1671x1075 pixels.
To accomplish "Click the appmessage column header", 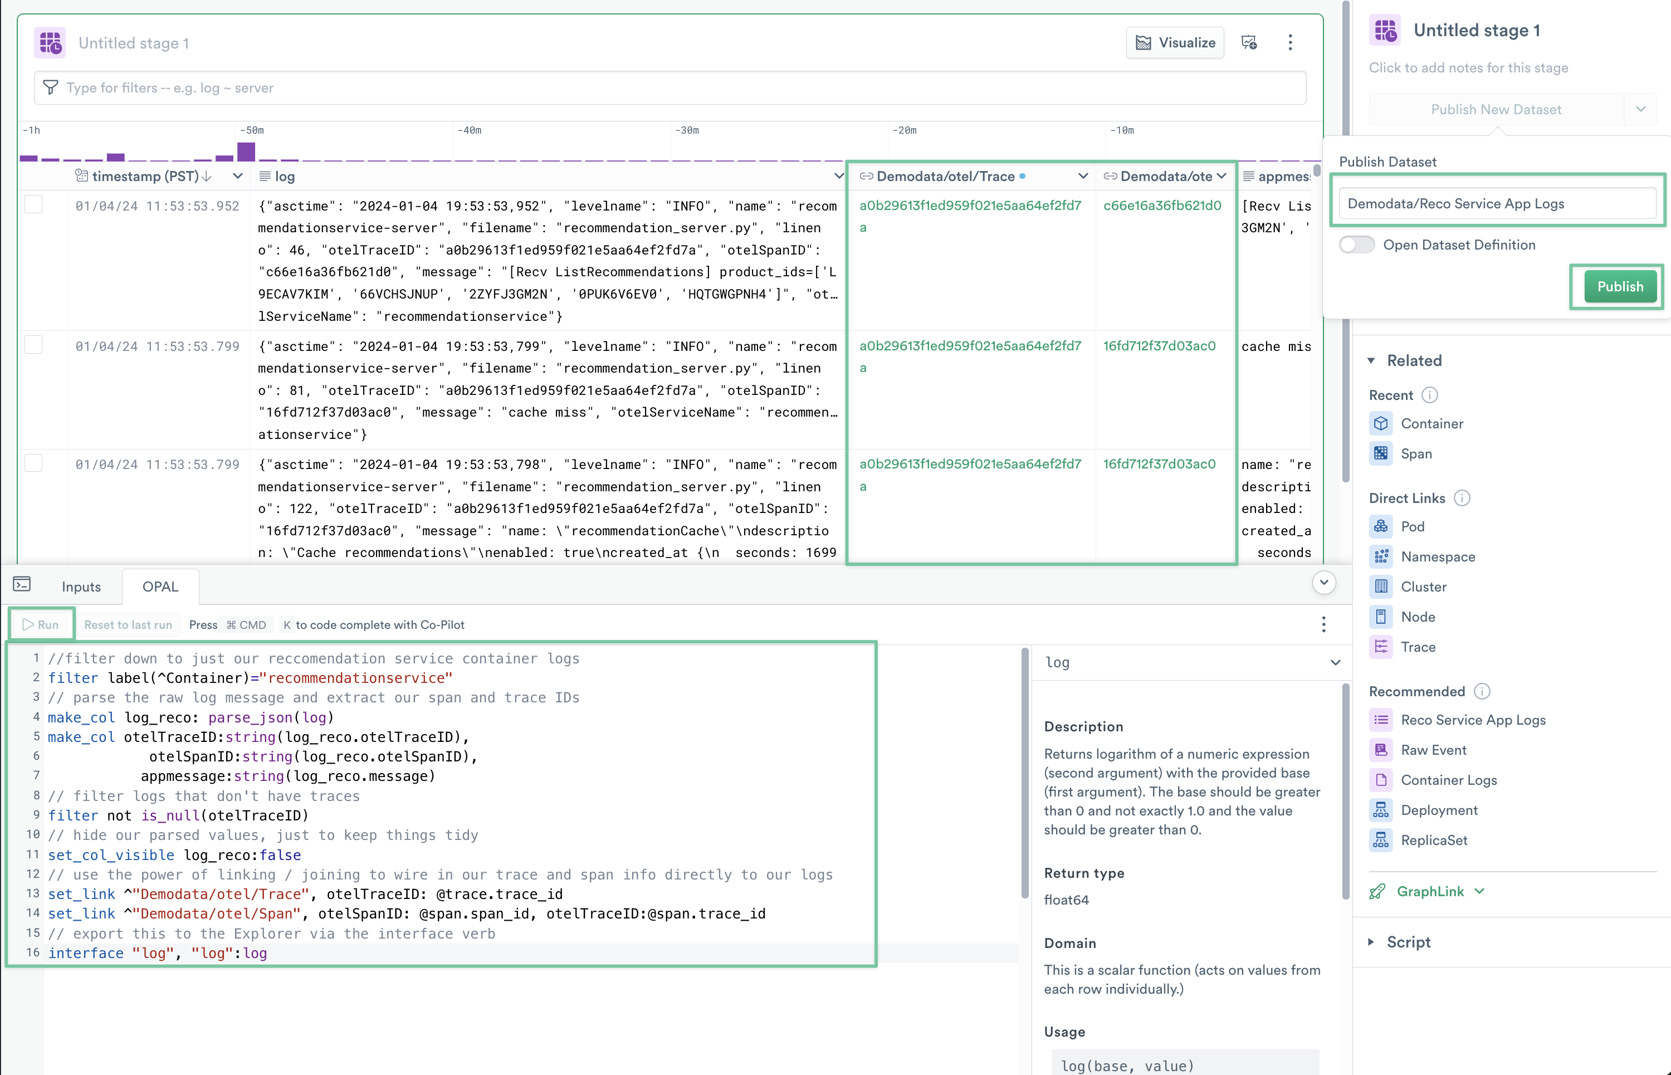I will pos(1277,176).
